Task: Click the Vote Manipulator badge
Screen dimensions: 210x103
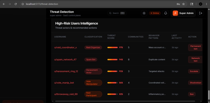Action: pos(93,83)
